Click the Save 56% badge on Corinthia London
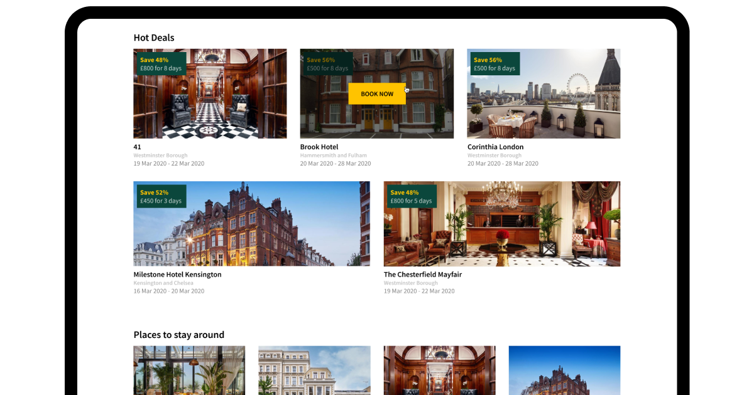The width and height of the screenshot is (754, 395). 495,64
